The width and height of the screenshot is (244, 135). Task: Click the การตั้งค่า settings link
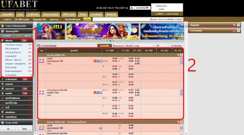coord(160,14)
